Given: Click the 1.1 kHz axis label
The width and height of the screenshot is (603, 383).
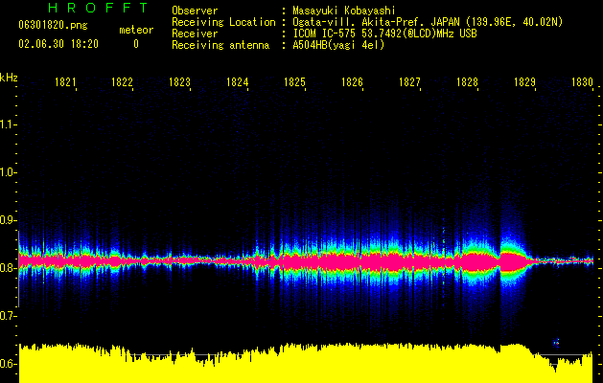Looking at the screenshot, I should coord(8,124).
